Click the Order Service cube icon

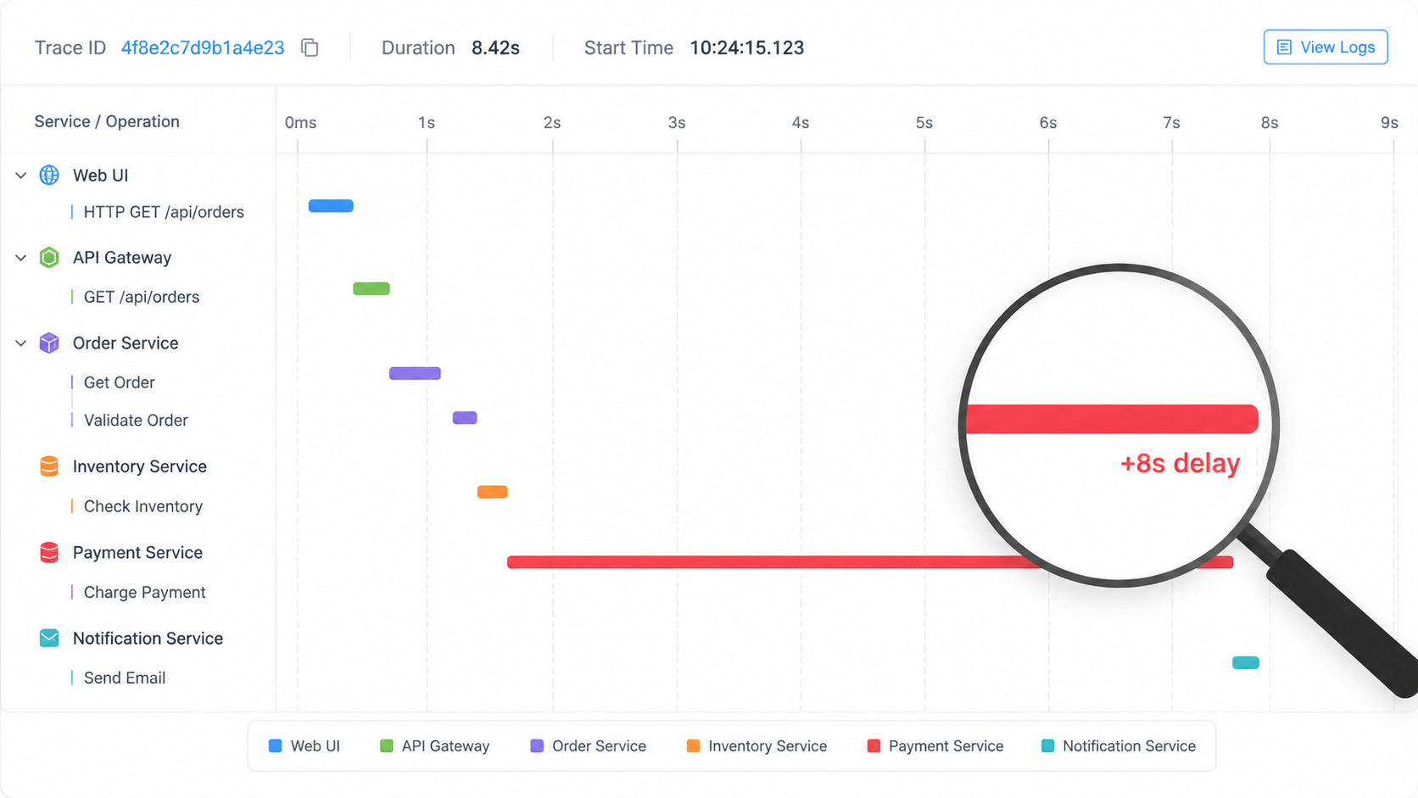click(49, 343)
